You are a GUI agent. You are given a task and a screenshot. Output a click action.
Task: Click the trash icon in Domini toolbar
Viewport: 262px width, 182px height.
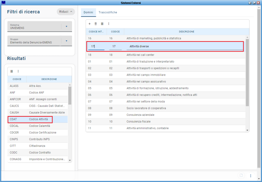click(96, 24)
